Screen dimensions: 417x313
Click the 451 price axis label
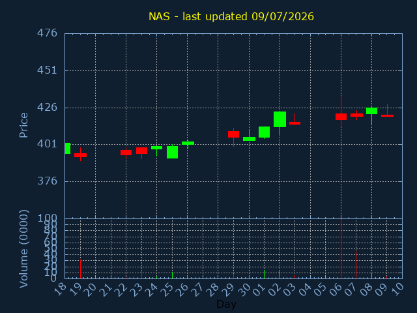pos(47,70)
